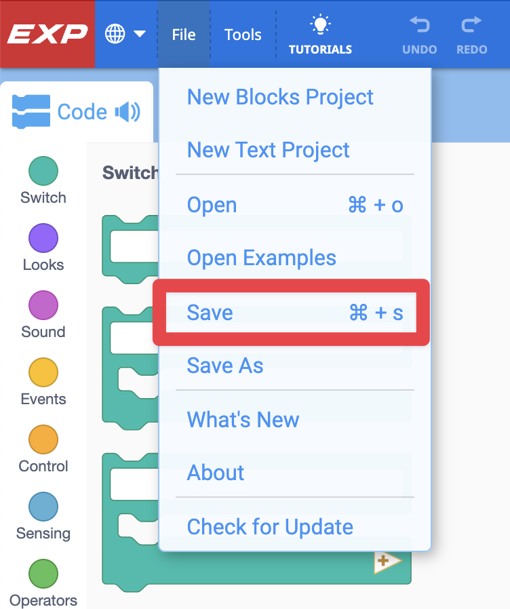Select the Switch block category

(43, 171)
